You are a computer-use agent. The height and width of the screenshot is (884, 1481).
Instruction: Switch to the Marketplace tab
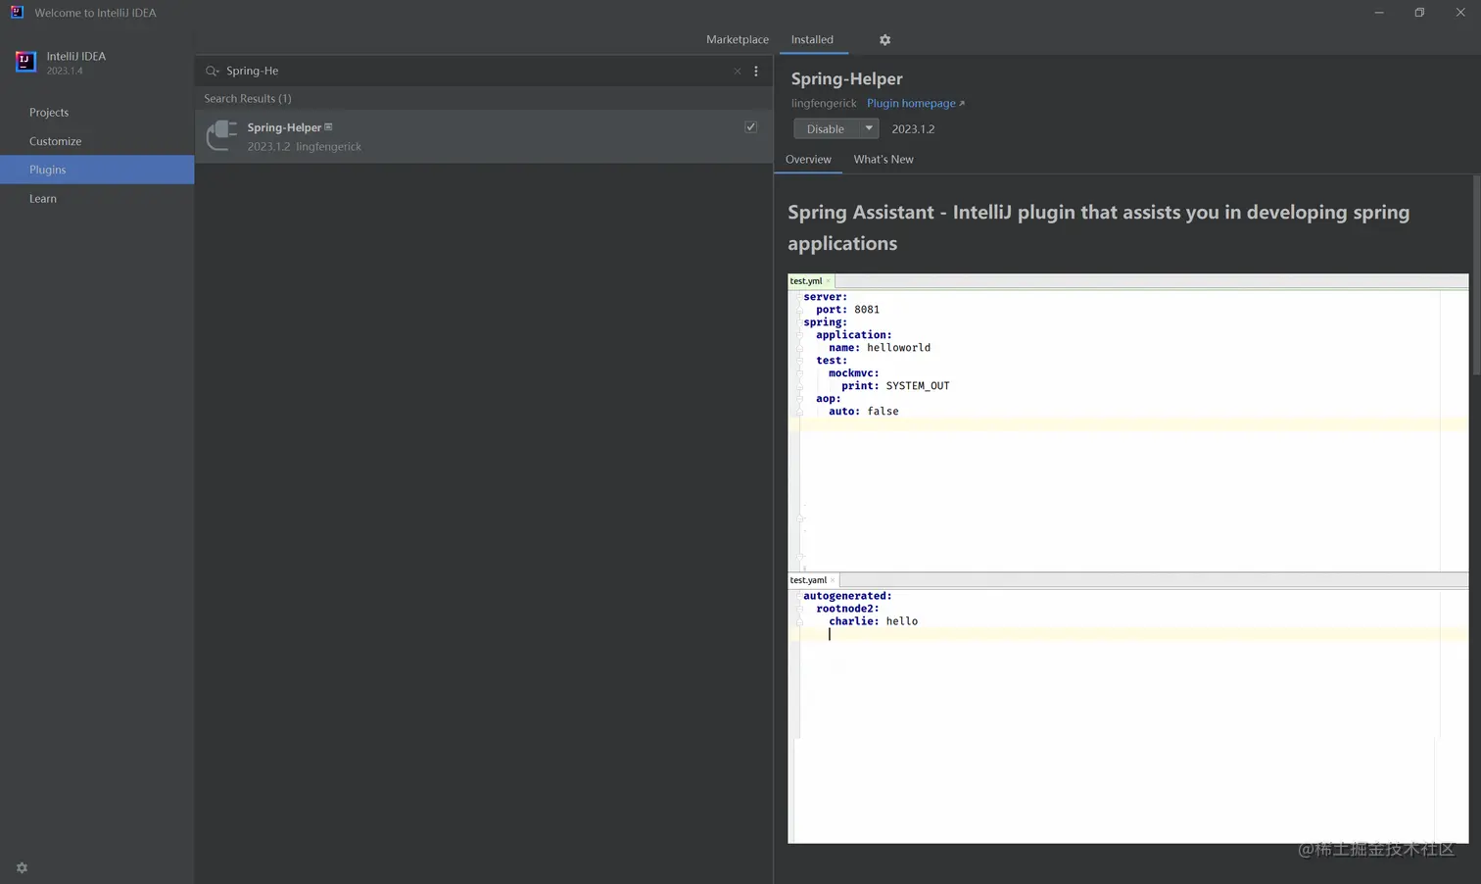pyautogui.click(x=737, y=40)
